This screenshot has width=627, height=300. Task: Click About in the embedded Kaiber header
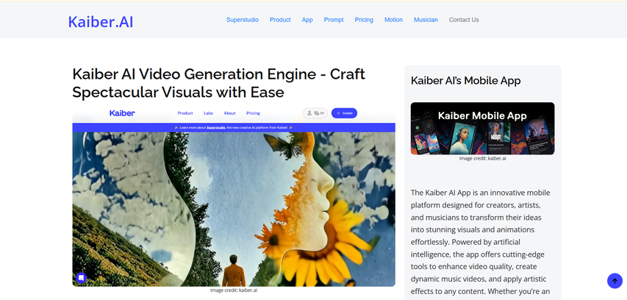coord(229,113)
